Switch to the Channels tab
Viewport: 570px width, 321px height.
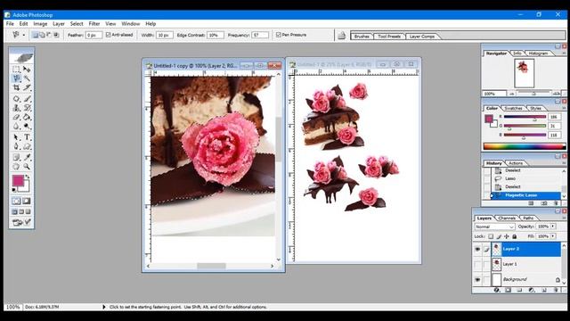coord(507,218)
